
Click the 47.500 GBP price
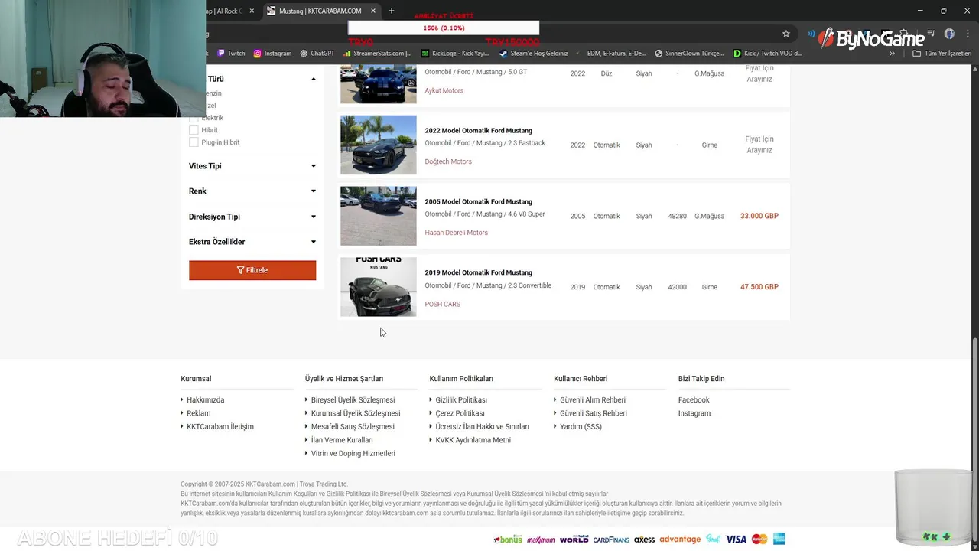(x=759, y=287)
